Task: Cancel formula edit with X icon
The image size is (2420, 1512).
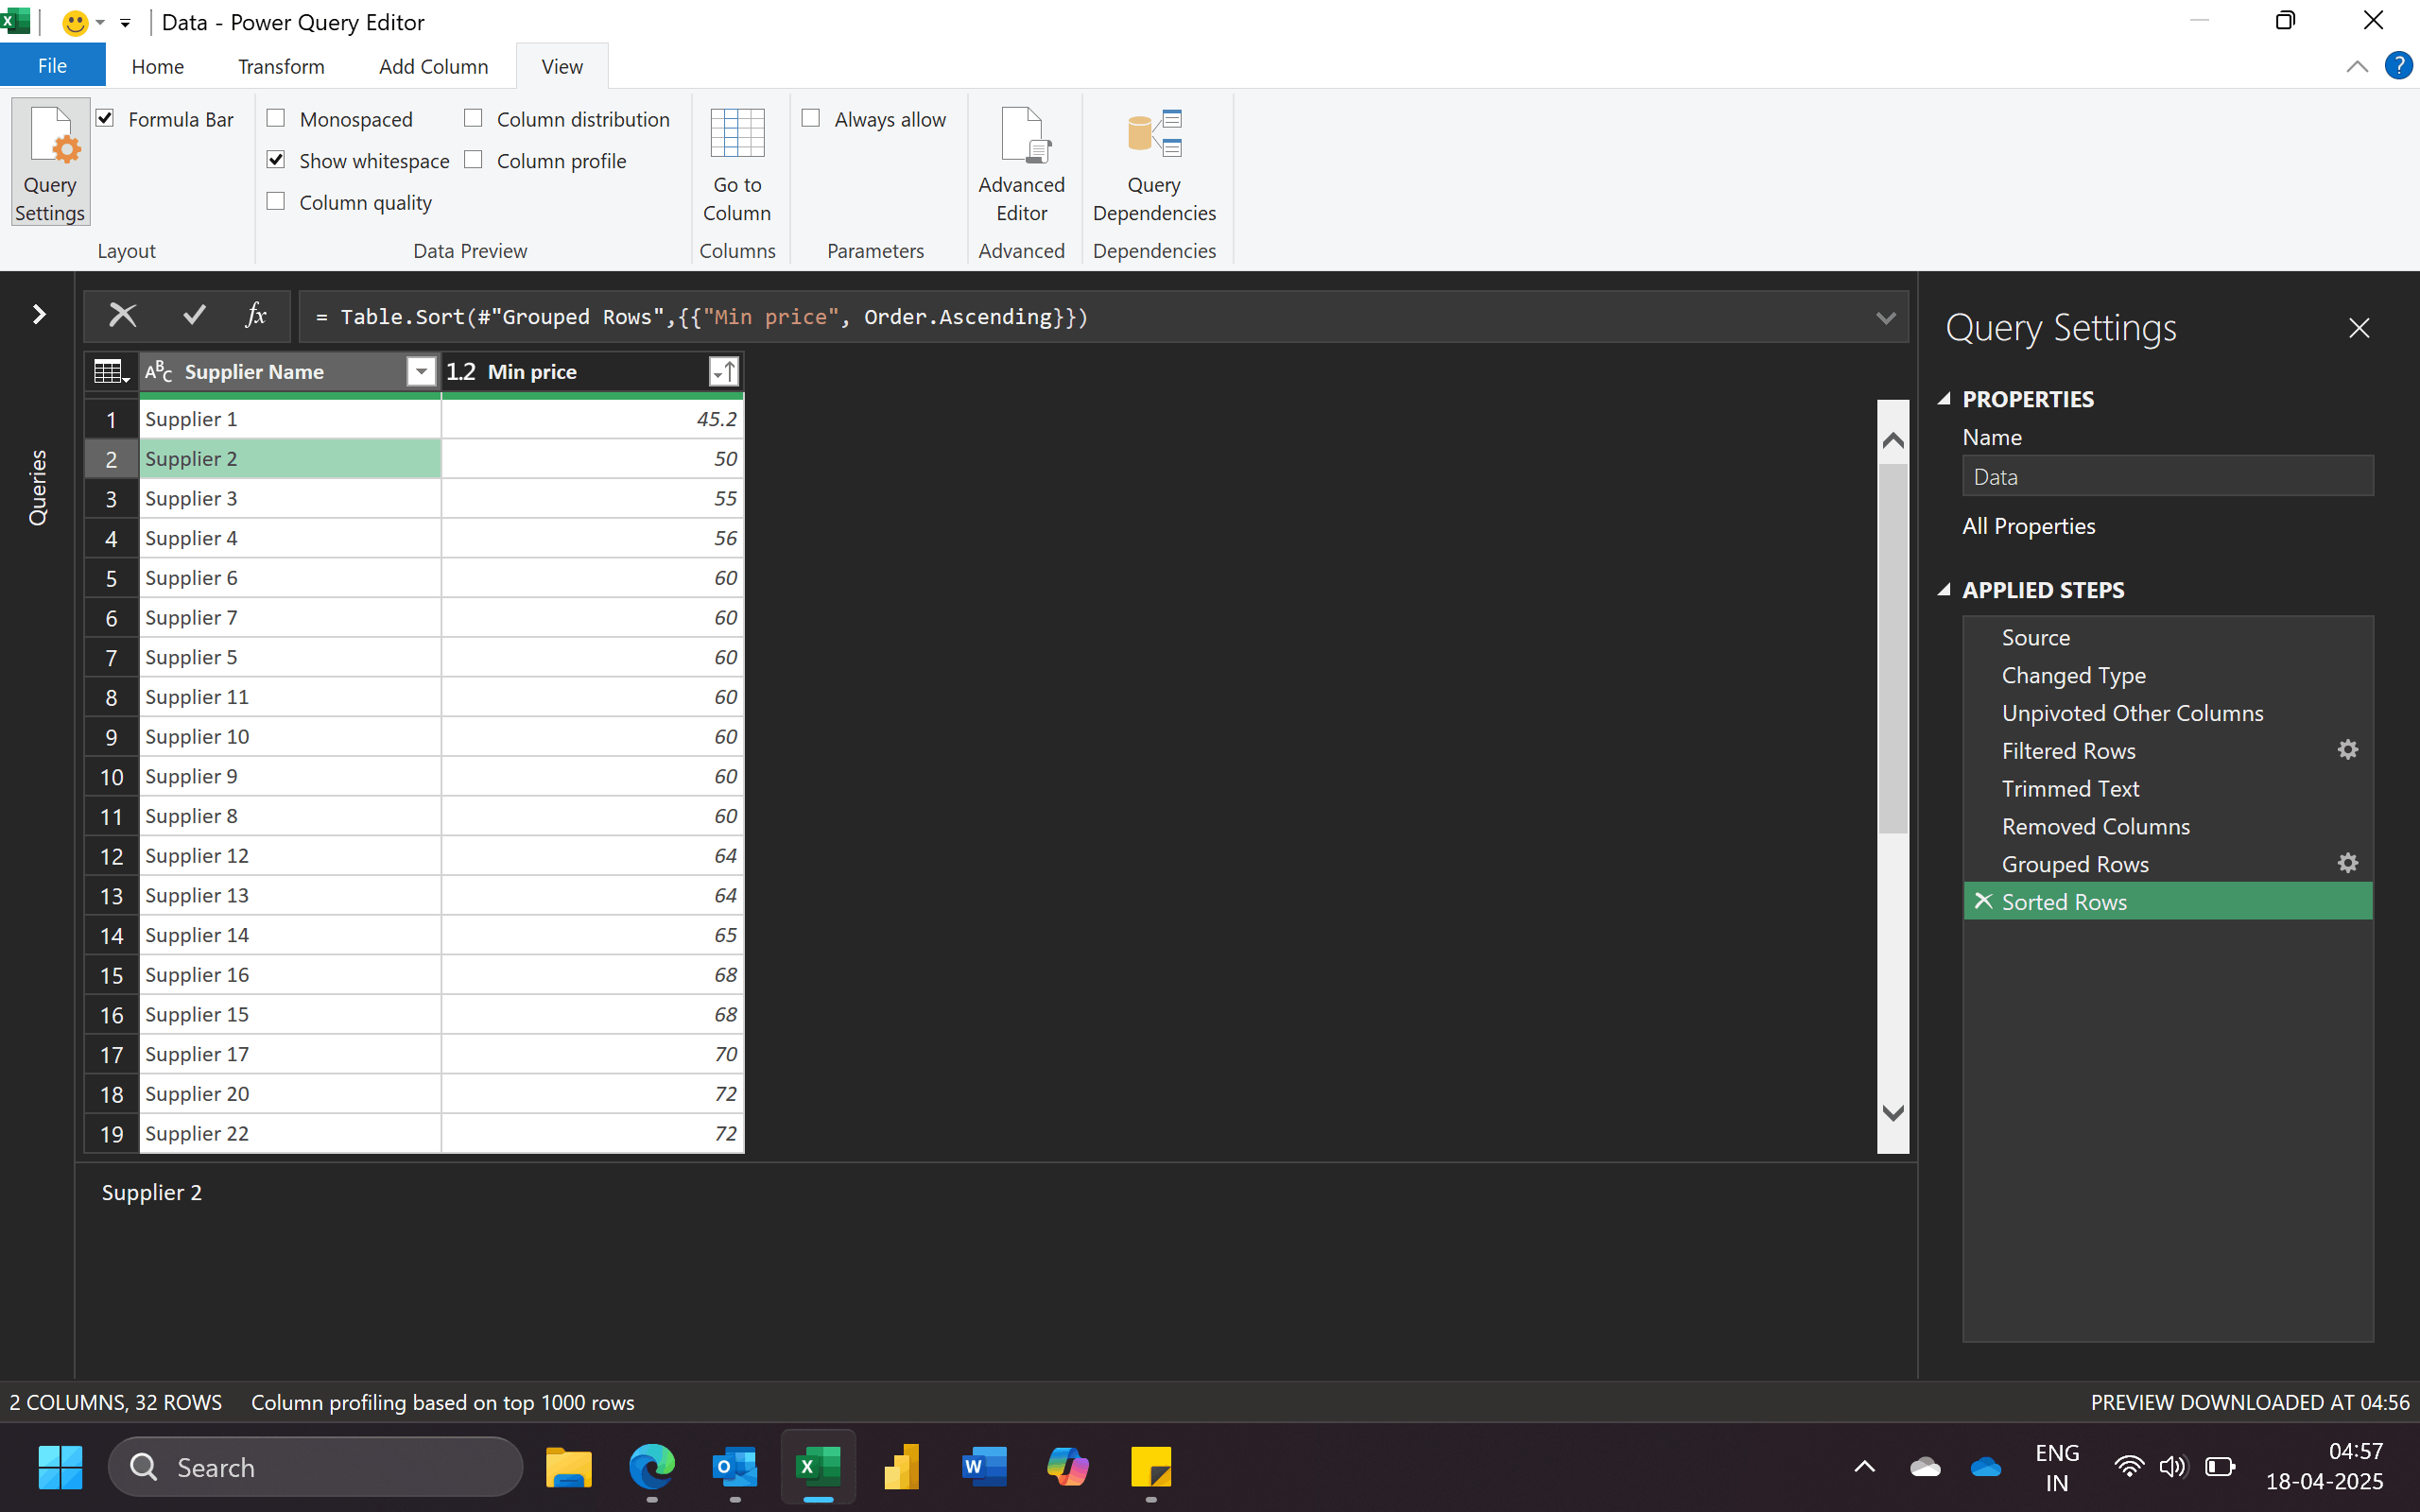Action: point(122,316)
